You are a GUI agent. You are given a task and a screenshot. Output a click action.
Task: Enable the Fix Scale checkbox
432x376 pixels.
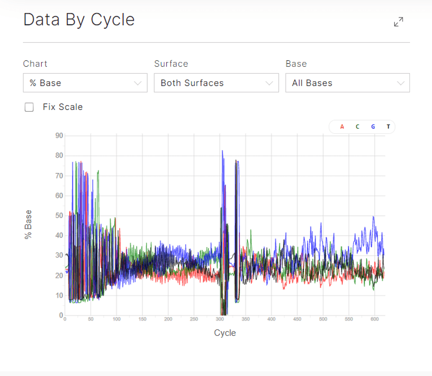[29, 107]
